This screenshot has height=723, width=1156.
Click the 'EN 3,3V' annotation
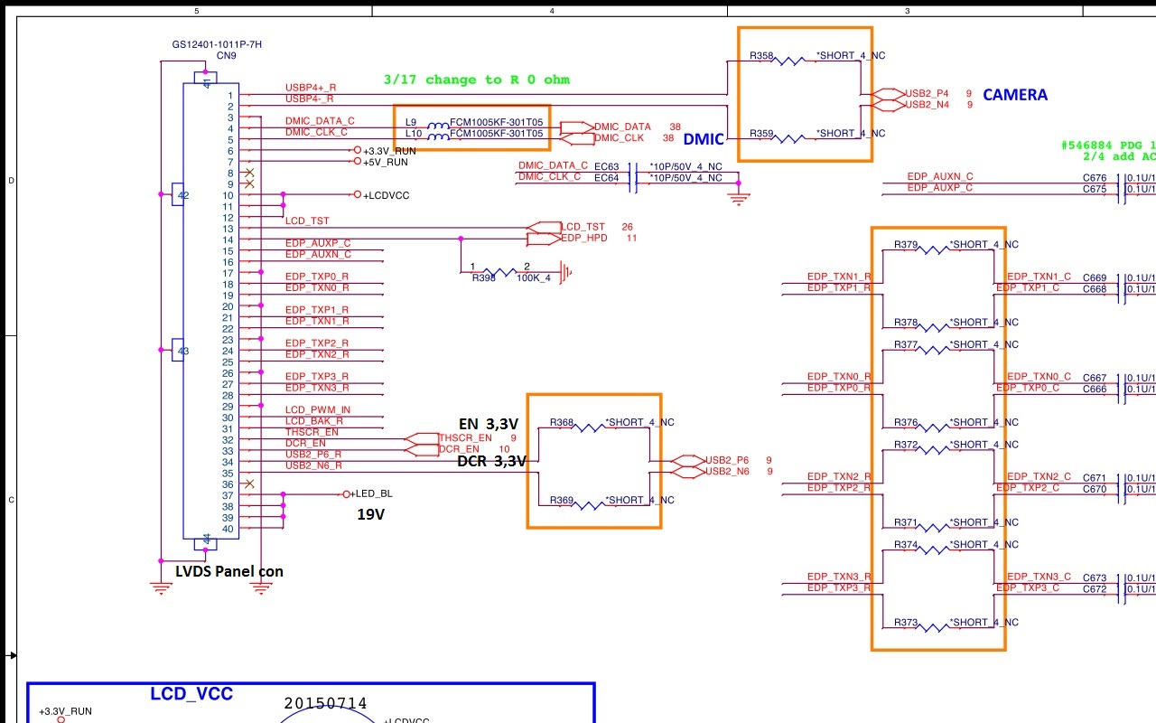pos(489,424)
